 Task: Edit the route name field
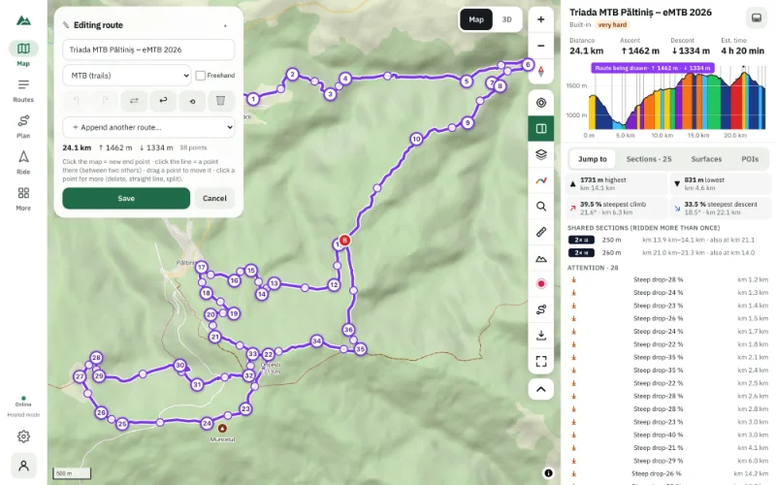click(148, 49)
